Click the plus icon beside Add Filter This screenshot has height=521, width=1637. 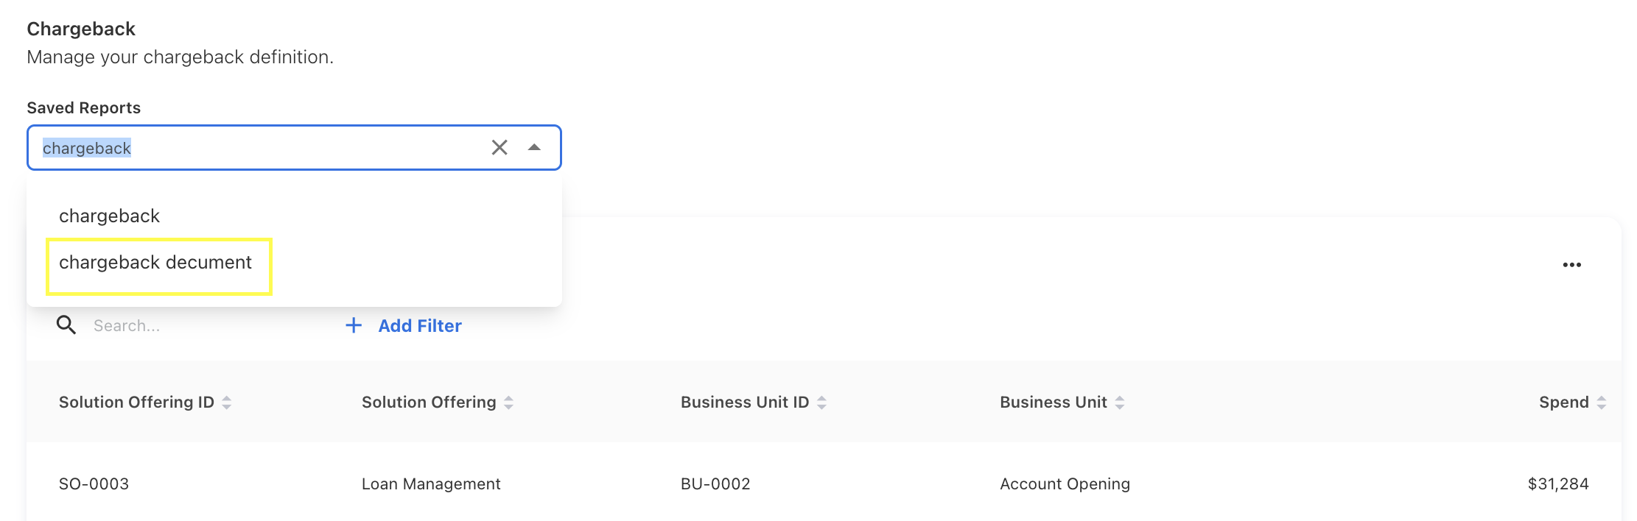pyautogui.click(x=354, y=325)
